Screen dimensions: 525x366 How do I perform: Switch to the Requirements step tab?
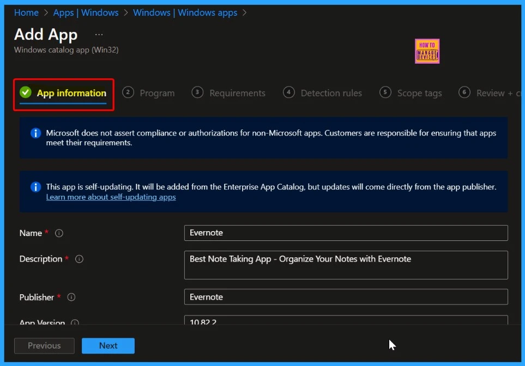coord(228,93)
